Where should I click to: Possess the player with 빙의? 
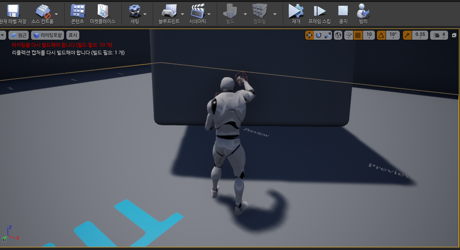point(363,14)
